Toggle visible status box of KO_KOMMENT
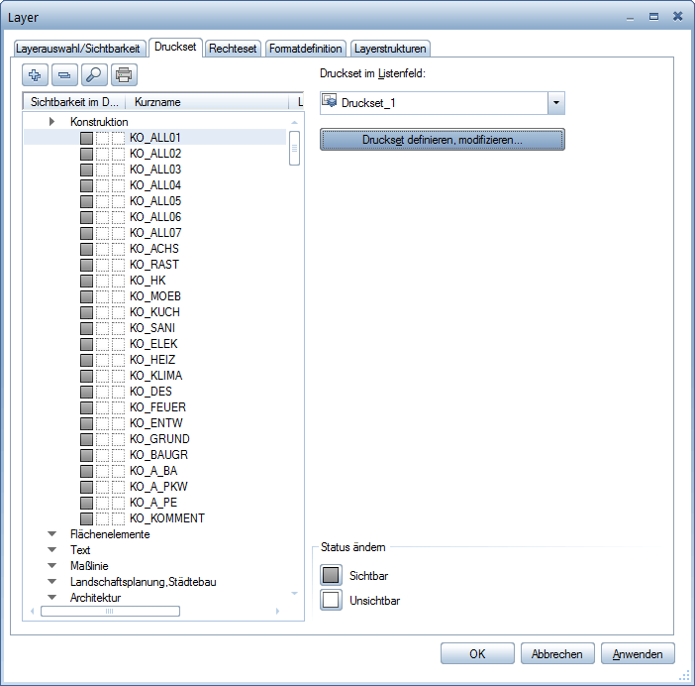 coord(86,518)
